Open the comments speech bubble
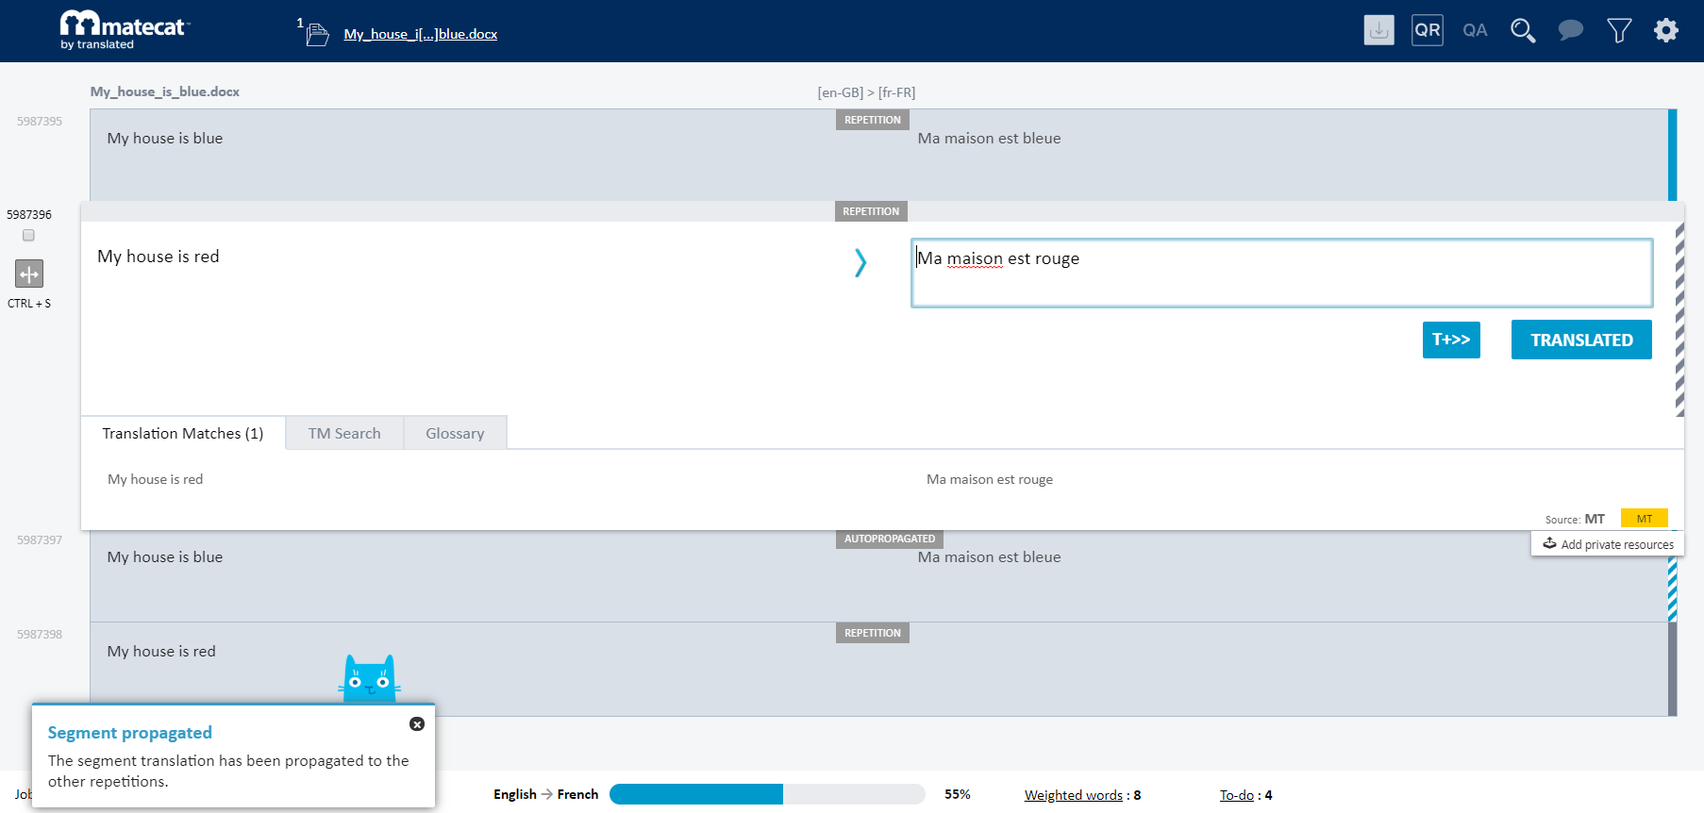Viewport: 1704px width, 813px height. click(x=1570, y=30)
